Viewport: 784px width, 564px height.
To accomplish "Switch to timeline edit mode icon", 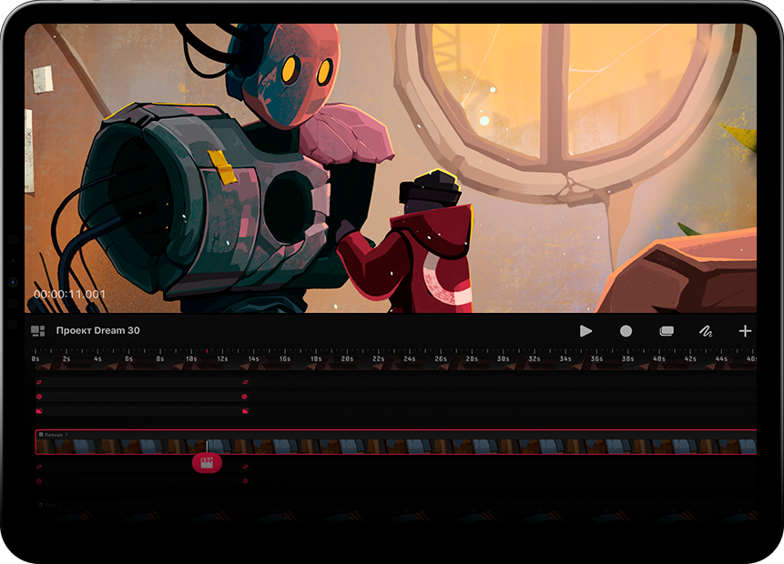I will [x=667, y=331].
